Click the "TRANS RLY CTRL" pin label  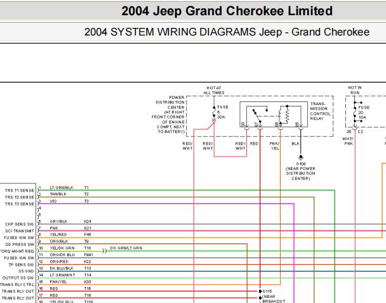coord(17,285)
